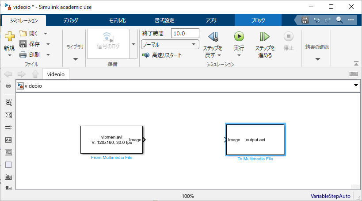This screenshot has height=201, width=362.
Task: Open the Modeling (モデル化) tab
Action: pyautogui.click(x=118, y=20)
